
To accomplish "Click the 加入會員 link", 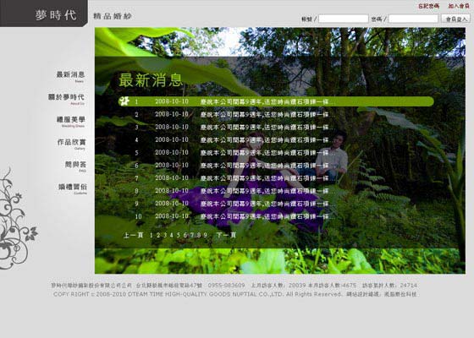I will pos(459,6).
